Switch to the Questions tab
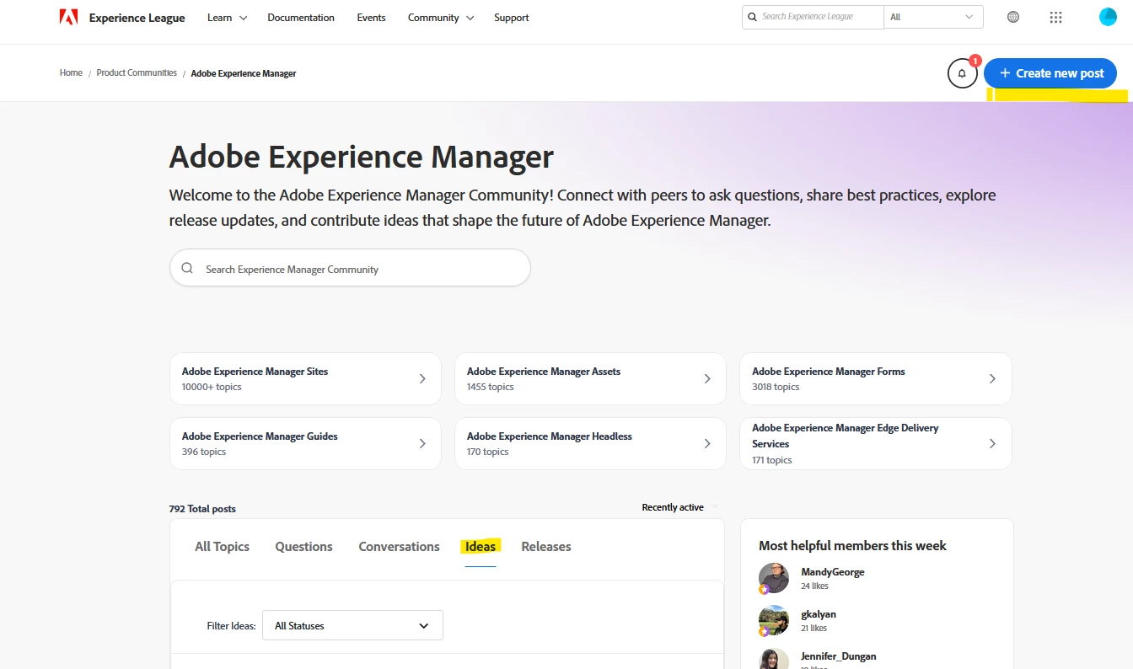 pos(303,546)
